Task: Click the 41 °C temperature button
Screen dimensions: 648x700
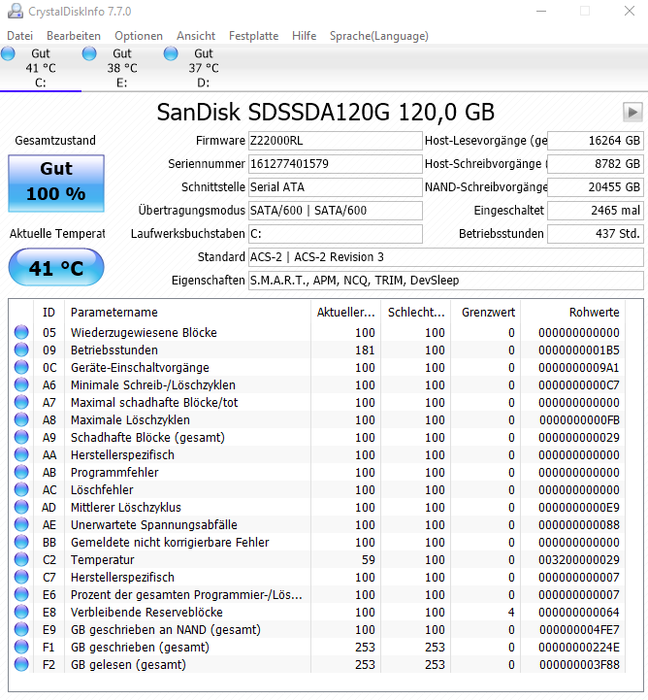Action: pos(56,267)
